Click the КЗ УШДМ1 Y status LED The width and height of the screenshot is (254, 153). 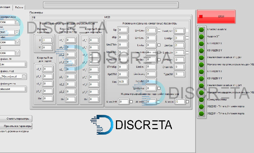pos(201,78)
